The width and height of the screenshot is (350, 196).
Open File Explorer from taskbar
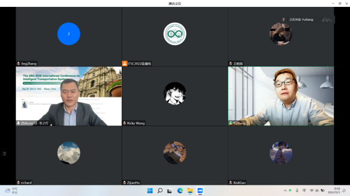(x=190, y=191)
